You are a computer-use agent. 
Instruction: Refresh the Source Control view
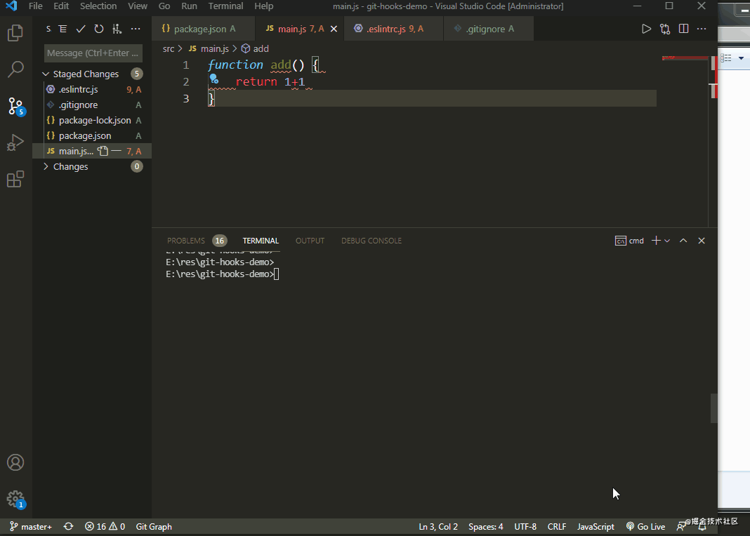tap(98, 29)
